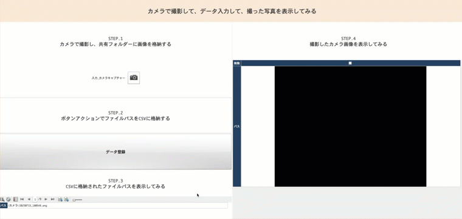
Task: Go to the next page arrow
Action: click(46, 200)
